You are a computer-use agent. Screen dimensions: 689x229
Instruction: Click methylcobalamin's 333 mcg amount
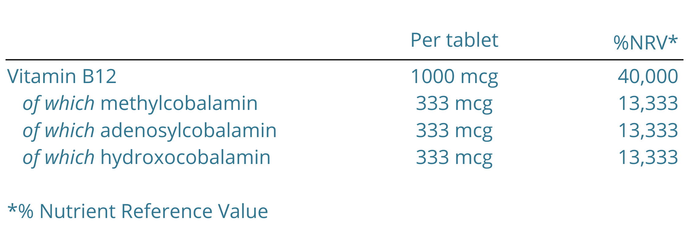454,104
